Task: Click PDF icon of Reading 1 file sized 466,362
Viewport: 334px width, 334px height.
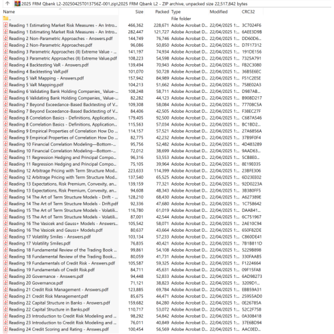Action: (5, 25)
